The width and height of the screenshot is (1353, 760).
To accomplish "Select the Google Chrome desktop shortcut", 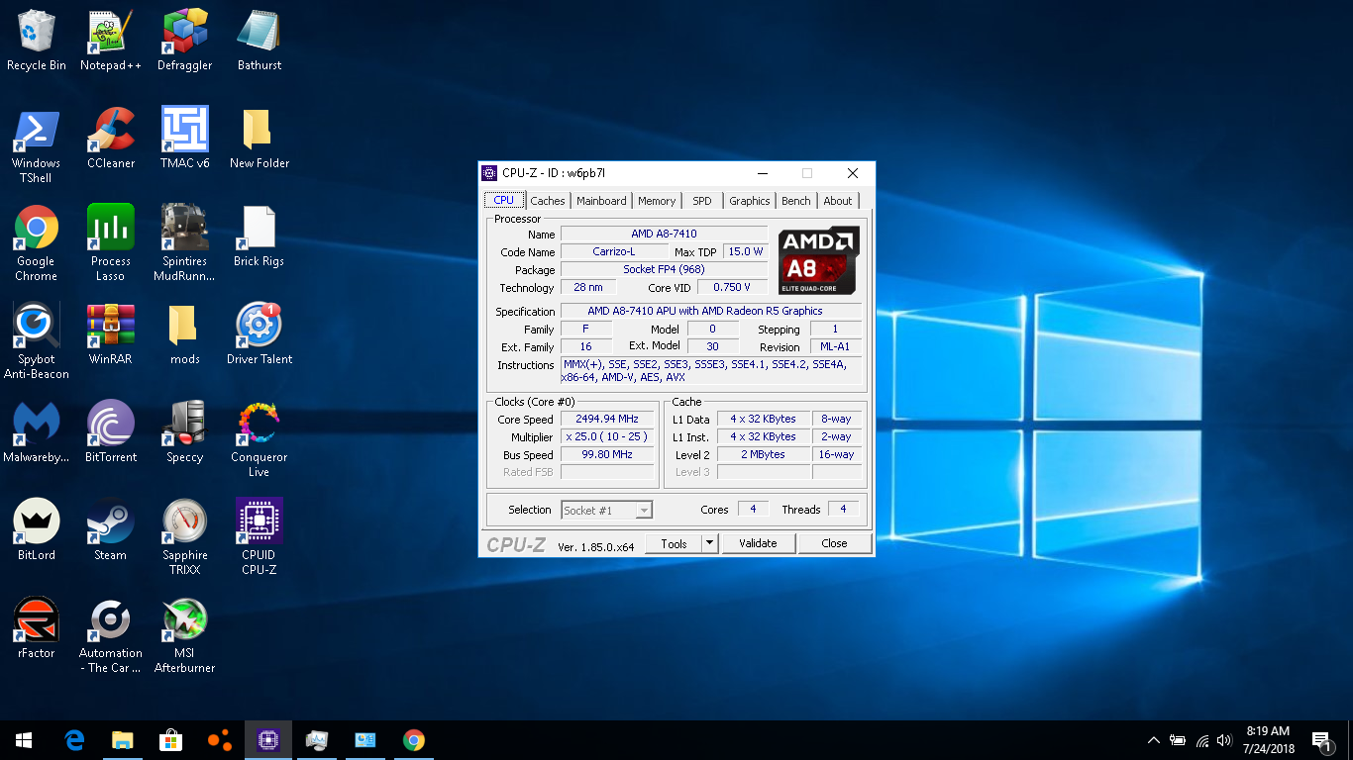I will coord(37,243).
